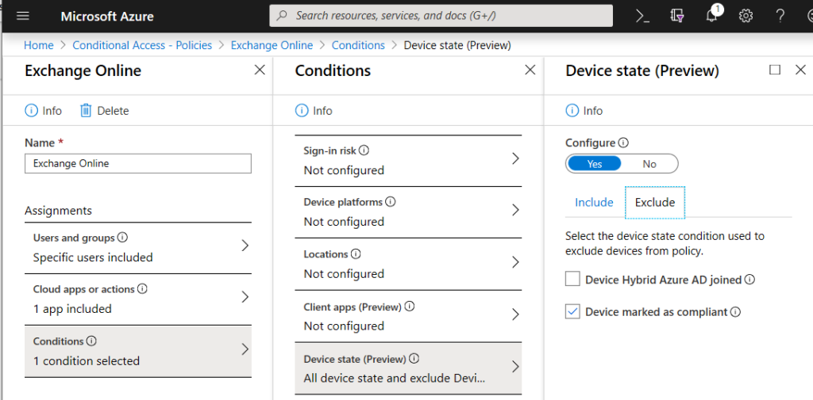Close the Device state (Preview) blade

pos(800,70)
